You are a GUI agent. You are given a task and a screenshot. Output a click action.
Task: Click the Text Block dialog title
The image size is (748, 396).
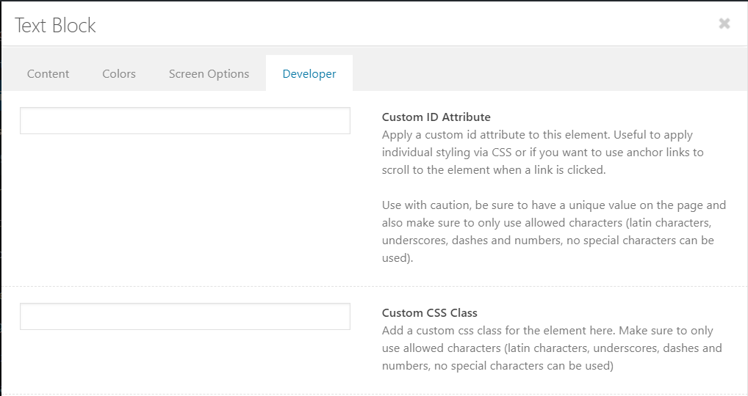(x=56, y=26)
